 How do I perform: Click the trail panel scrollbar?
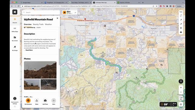pyautogui.click(x=59, y=57)
